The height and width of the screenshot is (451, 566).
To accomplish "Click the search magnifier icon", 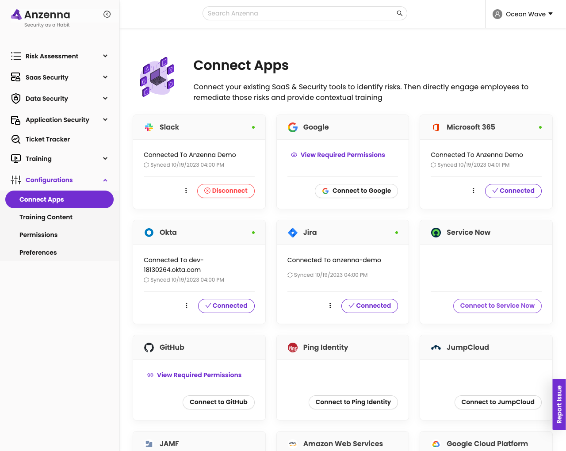I will click(399, 13).
